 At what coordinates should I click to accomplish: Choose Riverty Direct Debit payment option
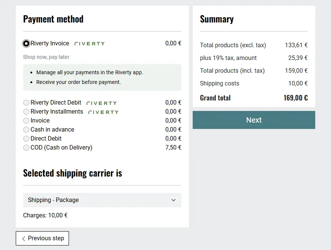pyautogui.click(x=26, y=103)
